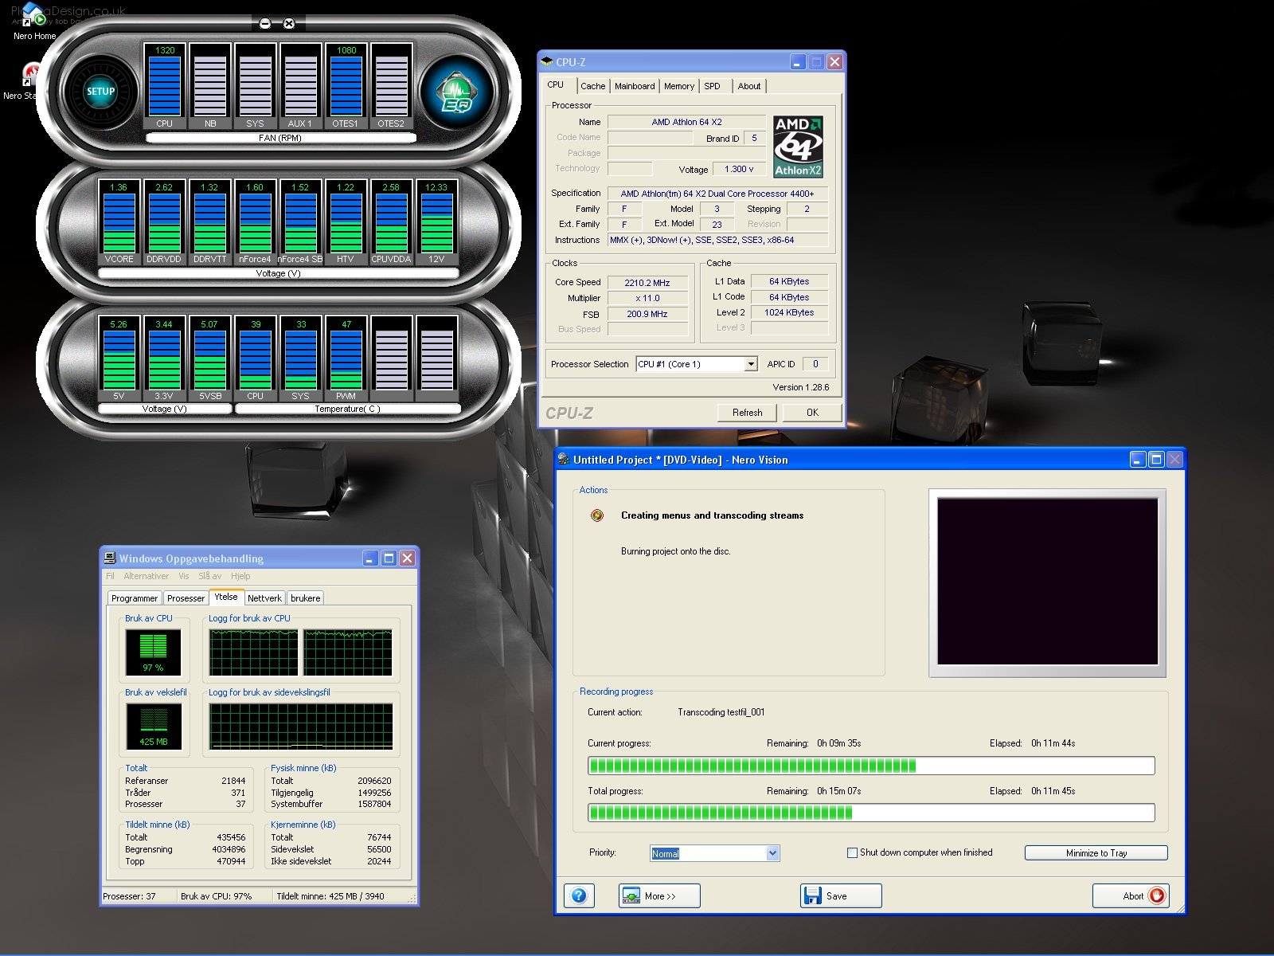Image resolution: width=1274 pixels, height=956 pixels.
Task: Select the HTV voltage gauge
Action: coord(346,222)
